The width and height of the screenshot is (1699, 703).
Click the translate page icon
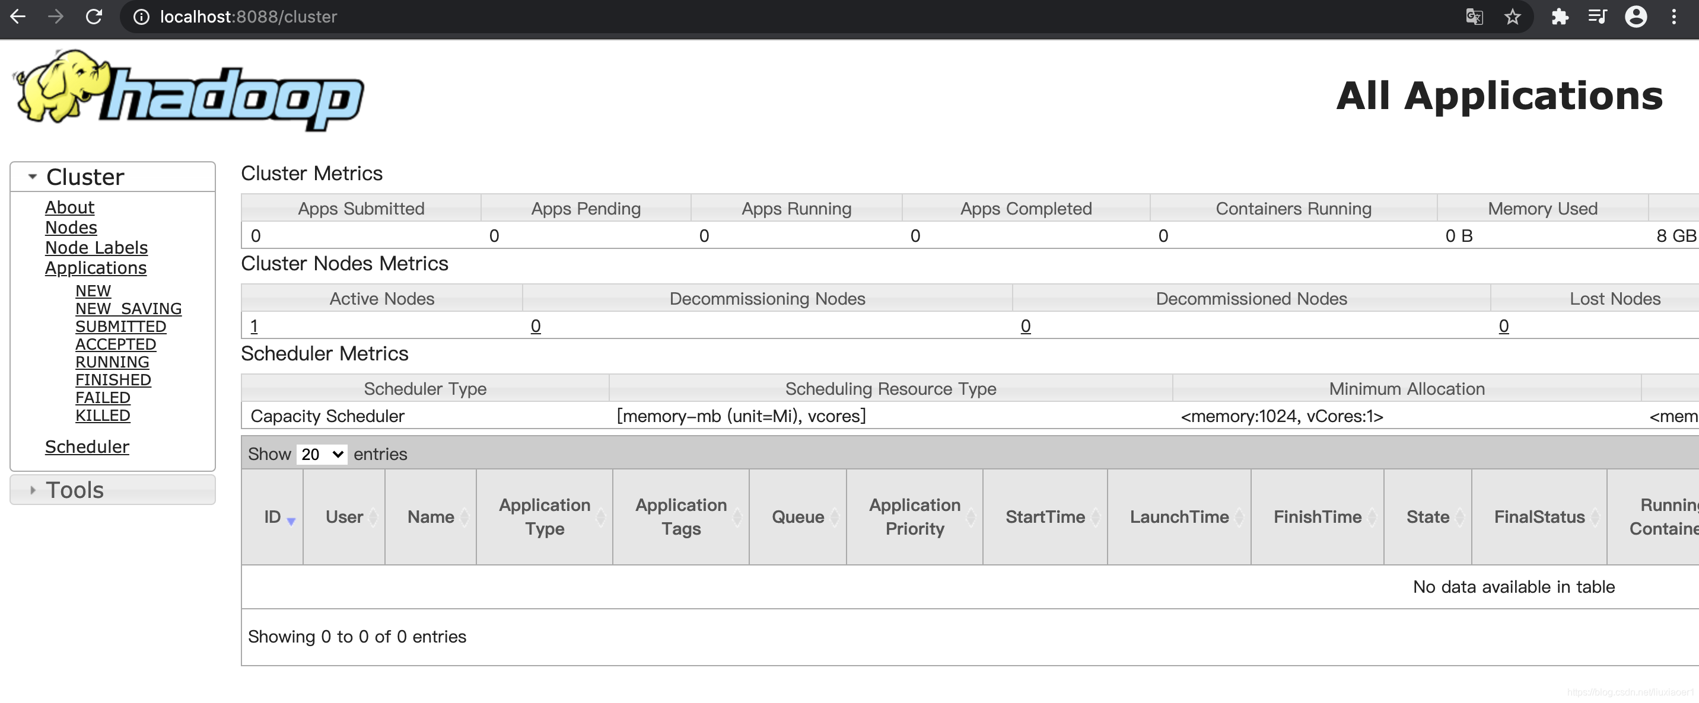[1474, 17]
